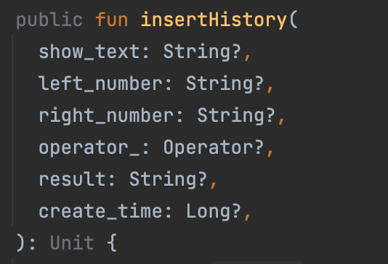Click String? type of show_text

click(202, 52)
